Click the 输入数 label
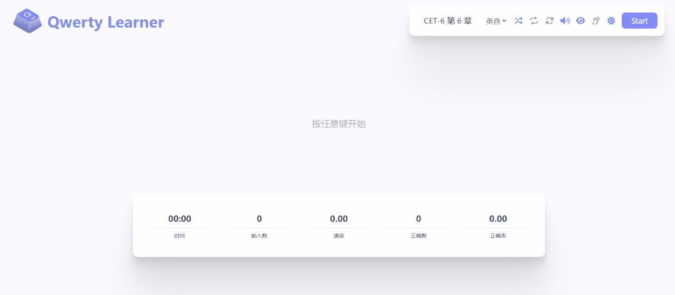This screenshot has width=675, height=295. coord(259,236)
